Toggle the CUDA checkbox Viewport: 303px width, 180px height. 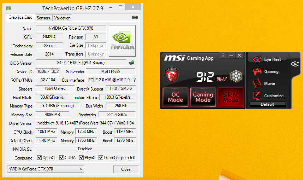(x=62, y=158)
